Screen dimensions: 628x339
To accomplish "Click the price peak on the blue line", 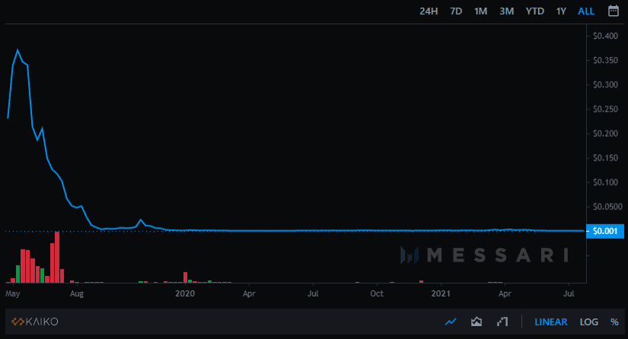I will [18, 50].
